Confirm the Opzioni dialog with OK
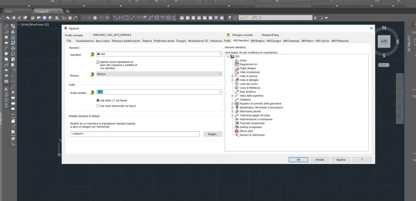The height and width of the screenshot is (201, 416). click(298, 160)
